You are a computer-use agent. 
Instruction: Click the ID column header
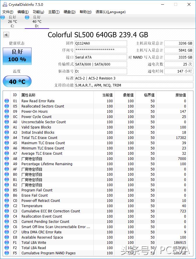click(x=15, y=95)
